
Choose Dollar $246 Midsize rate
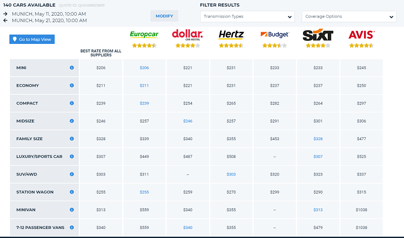(188, 121)
